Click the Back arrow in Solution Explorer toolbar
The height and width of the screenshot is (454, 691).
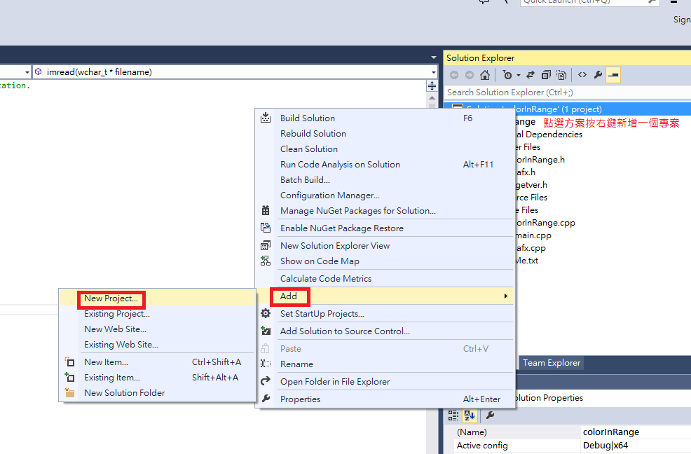click(x=454, y=76)
